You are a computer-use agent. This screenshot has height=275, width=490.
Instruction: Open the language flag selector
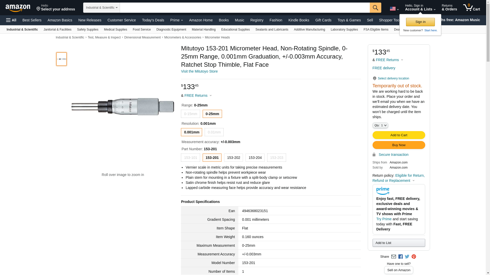[x=394, y=9]
